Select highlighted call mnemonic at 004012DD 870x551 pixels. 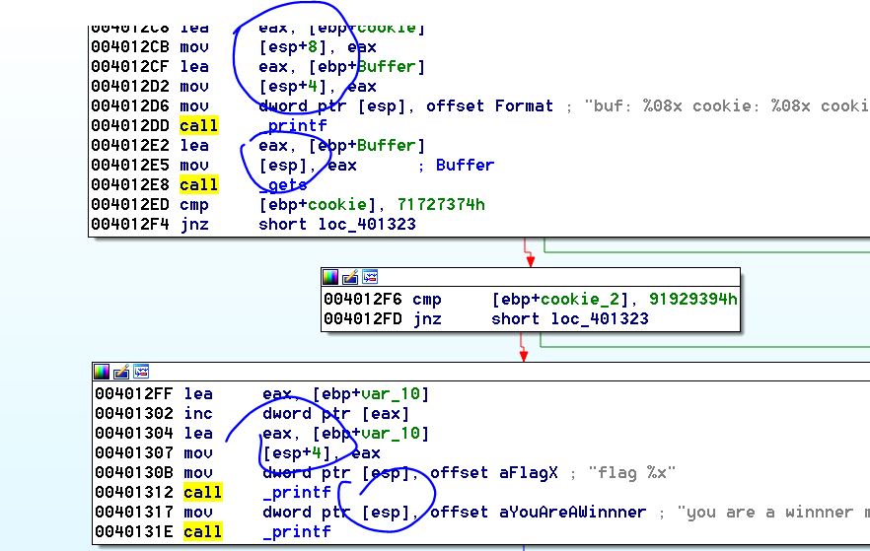point(199,125)
